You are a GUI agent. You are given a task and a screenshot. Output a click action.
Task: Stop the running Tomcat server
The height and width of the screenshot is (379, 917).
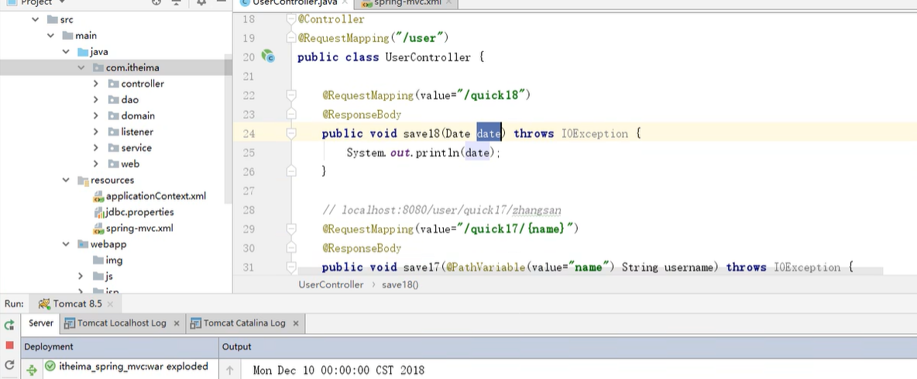tap(9, 346)
